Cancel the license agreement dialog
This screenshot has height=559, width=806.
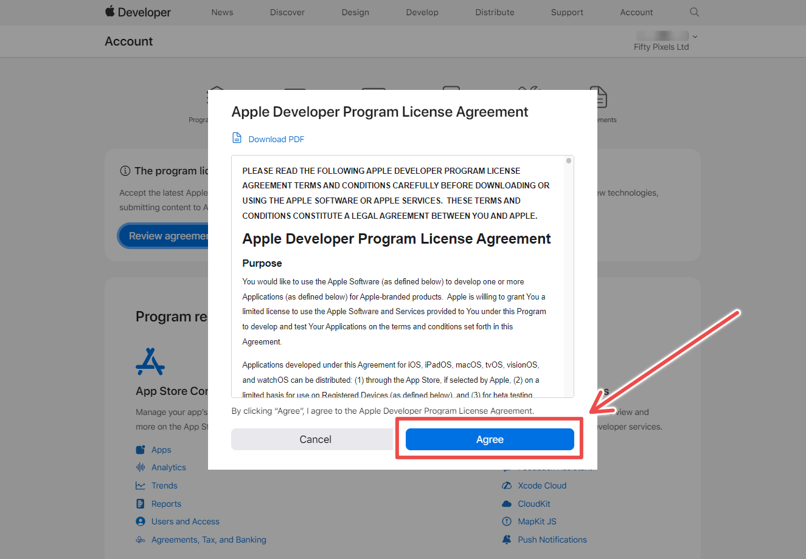tap(315, 439)
